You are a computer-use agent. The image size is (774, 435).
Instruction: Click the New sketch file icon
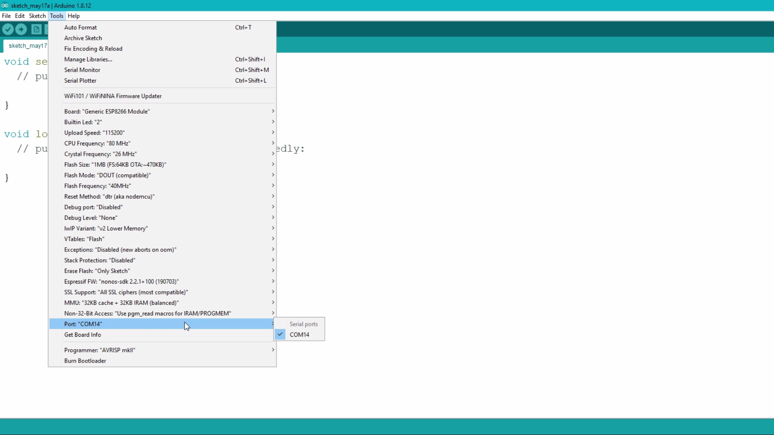coord(36,29)
